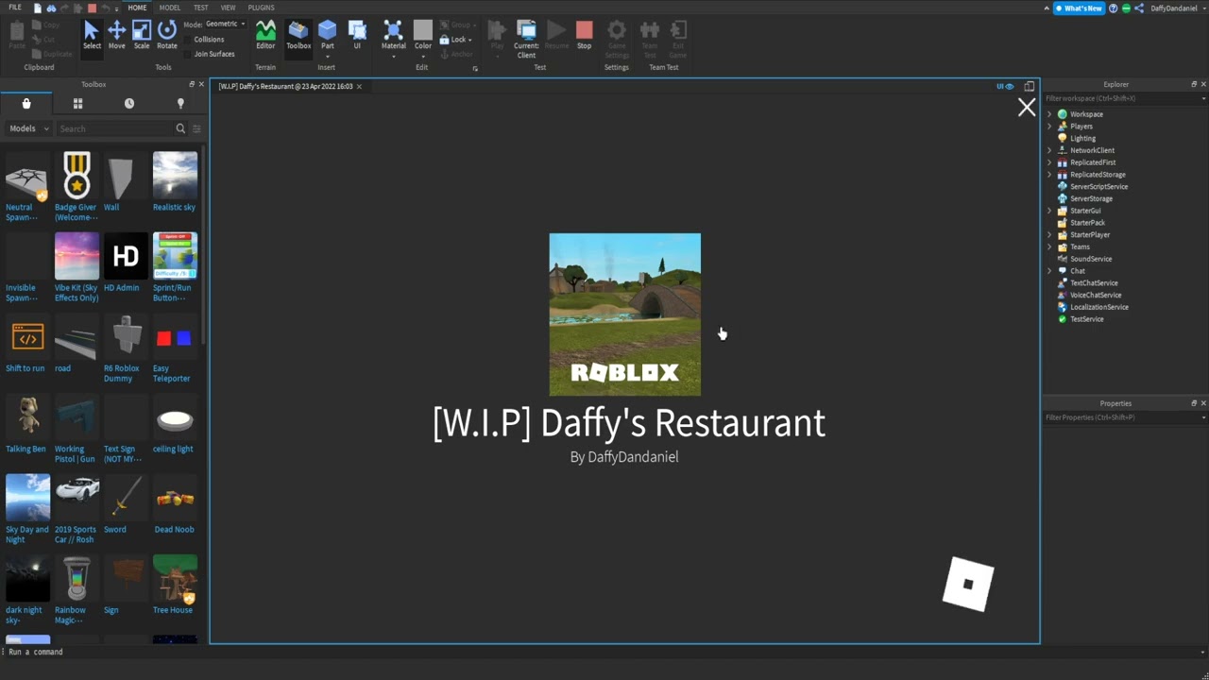Viewport: 1209px width, 680px height.
Task: Open the FILE menu
Action: pyautogui.click(x=15, y=8)
